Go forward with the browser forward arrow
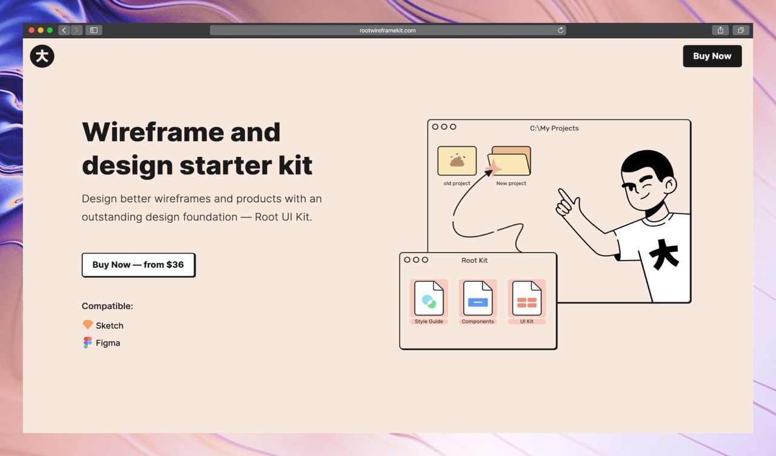 77,30
